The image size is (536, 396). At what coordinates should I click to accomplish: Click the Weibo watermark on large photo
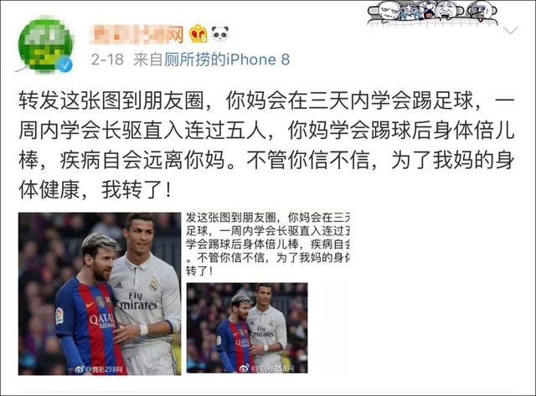tap(99, 369)
